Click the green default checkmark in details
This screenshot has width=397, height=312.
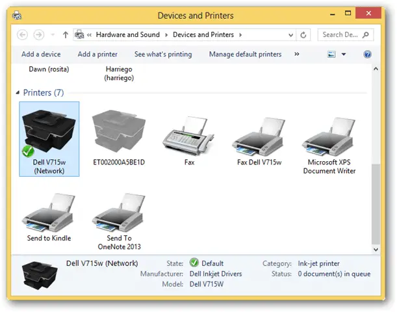[194, 263]
